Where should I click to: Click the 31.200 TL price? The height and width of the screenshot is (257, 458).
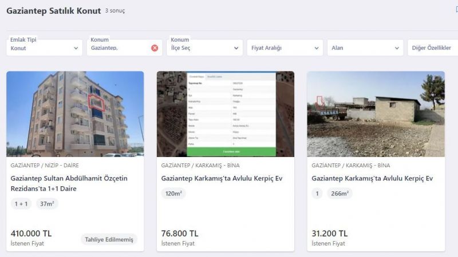tap(330, 234)
